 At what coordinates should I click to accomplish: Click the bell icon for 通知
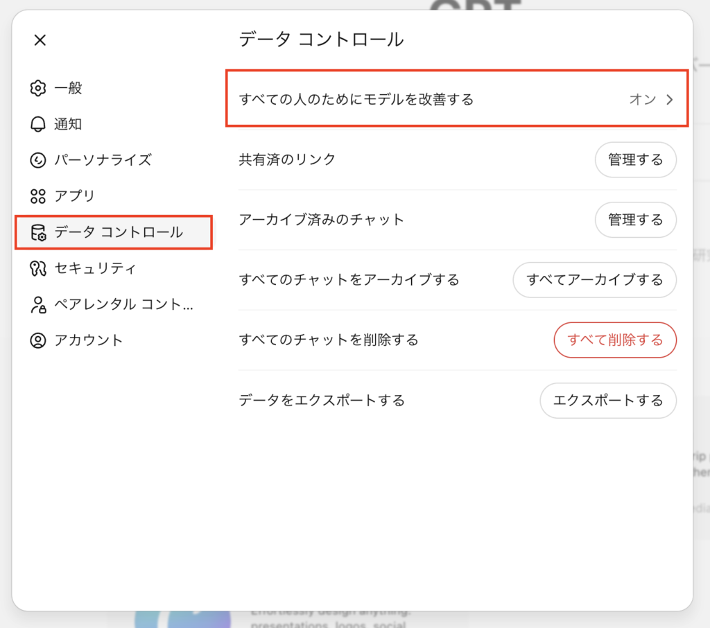point(38,124)
